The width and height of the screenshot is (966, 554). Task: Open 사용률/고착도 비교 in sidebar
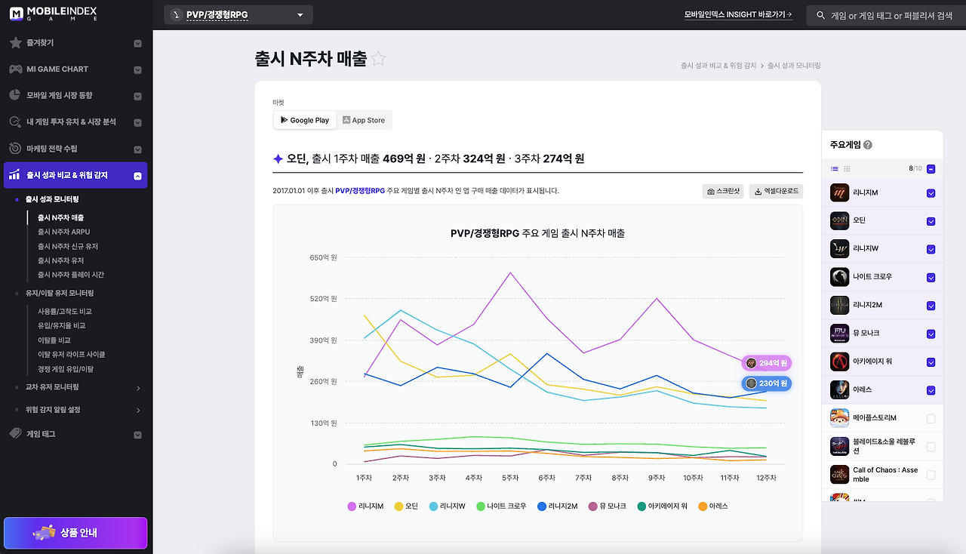pos(65,311)
